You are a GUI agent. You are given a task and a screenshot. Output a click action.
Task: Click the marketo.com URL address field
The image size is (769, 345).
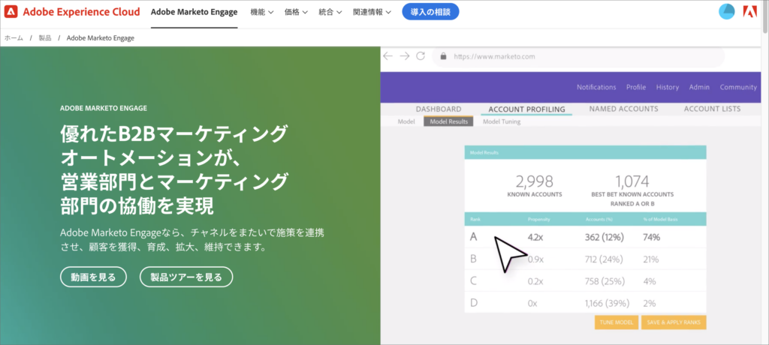pyautogui.click(x=579, y=56)
